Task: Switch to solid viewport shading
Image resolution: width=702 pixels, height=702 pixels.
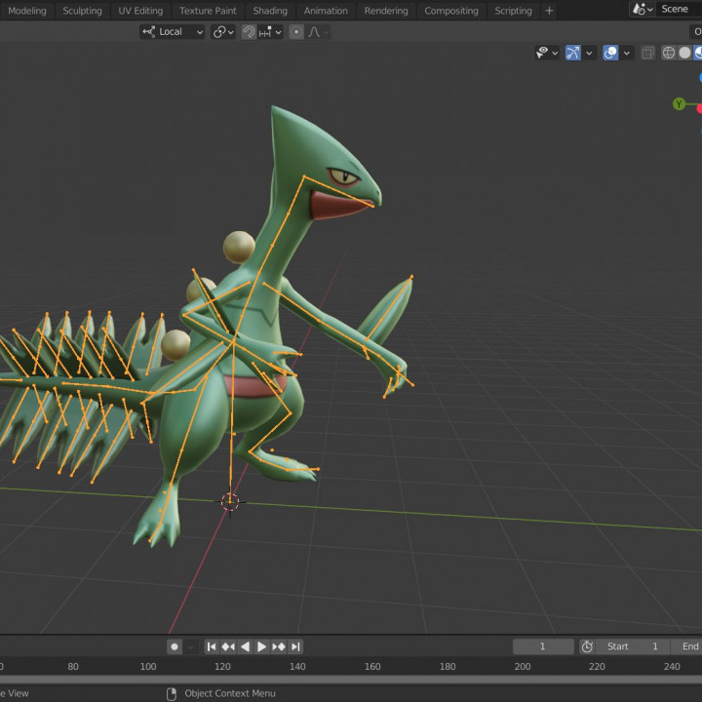Action: (684, 53)
